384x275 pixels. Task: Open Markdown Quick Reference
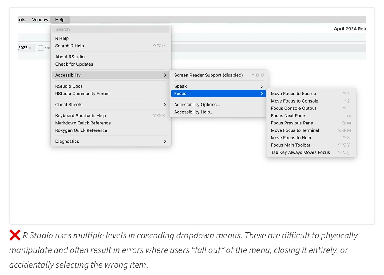click(111, 123)
